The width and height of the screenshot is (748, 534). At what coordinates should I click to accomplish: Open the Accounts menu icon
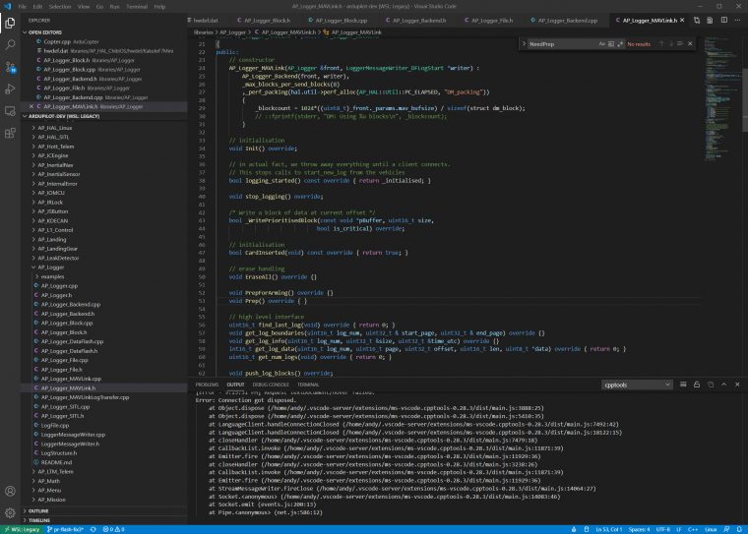point(10,491)
